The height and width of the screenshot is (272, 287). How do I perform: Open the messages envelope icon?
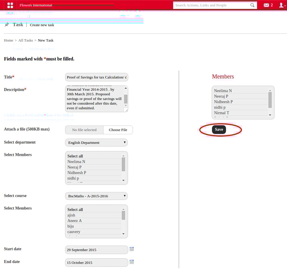[x=266, y=5]
